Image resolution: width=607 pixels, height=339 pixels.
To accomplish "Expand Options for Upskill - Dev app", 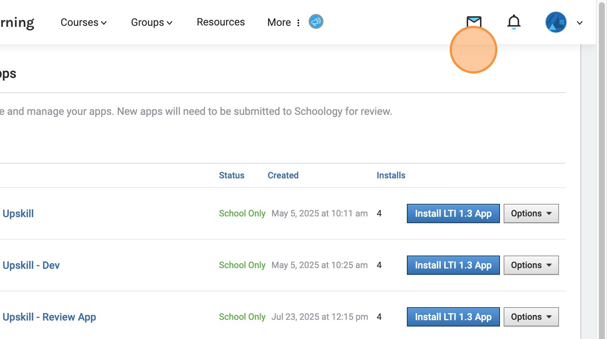I will point(531,265).
